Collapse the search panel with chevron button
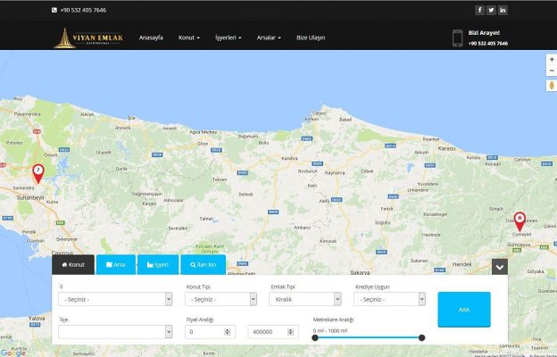 [x=500, y=266]
